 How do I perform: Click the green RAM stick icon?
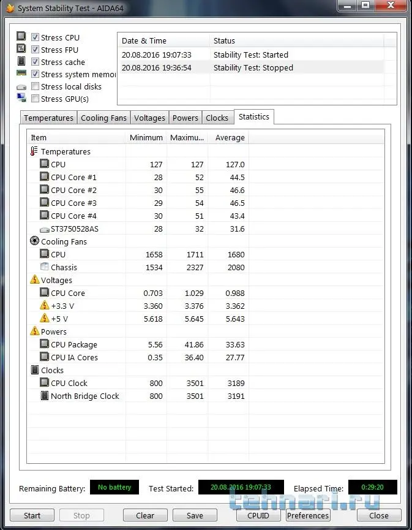21,73
